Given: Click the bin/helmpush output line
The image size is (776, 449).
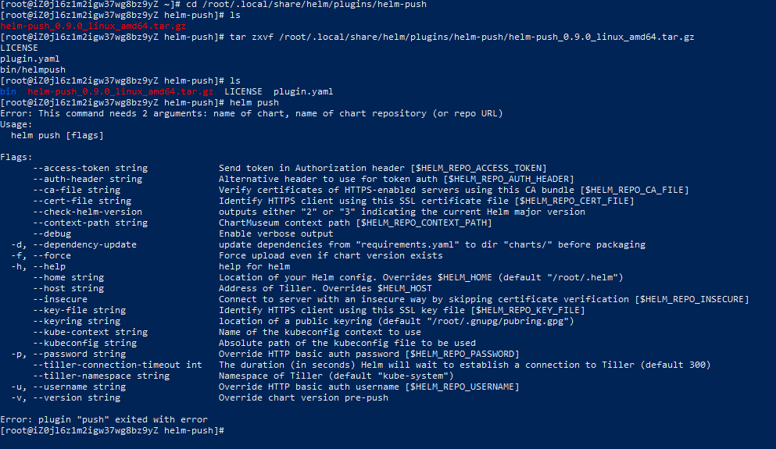Looking at the screenshot, I should (x=33, y=69).
